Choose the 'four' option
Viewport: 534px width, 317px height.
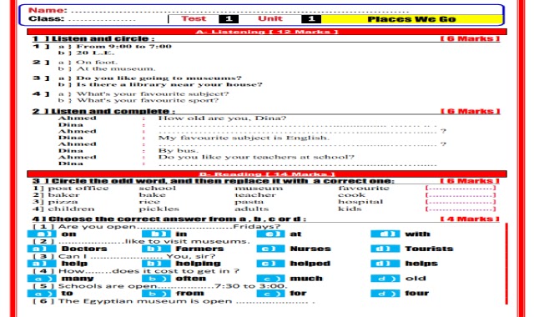point(417,294)
